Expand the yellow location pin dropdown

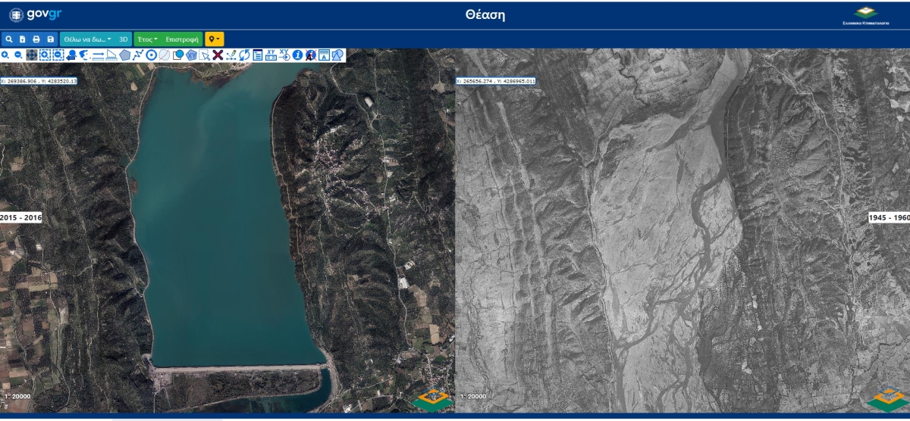[215, 39]
